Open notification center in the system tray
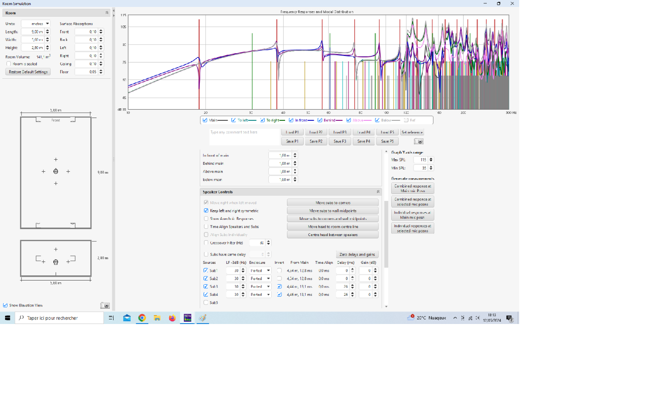 tap(509, 318)
